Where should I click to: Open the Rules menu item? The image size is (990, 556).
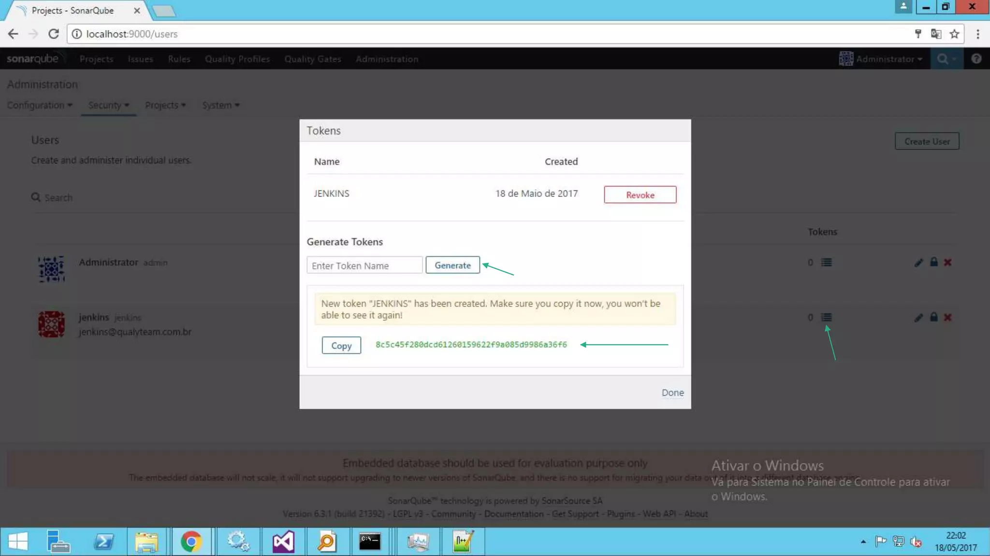pos(179,59)
